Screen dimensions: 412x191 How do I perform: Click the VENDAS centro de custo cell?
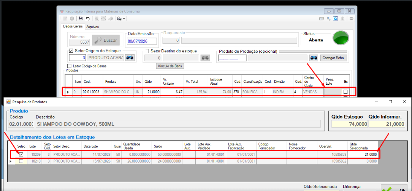point(313,92)
